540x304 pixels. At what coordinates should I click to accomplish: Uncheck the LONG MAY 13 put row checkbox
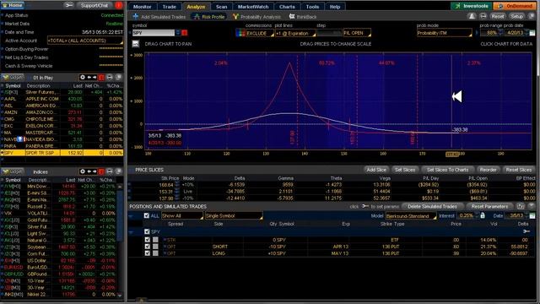point(148,253)
